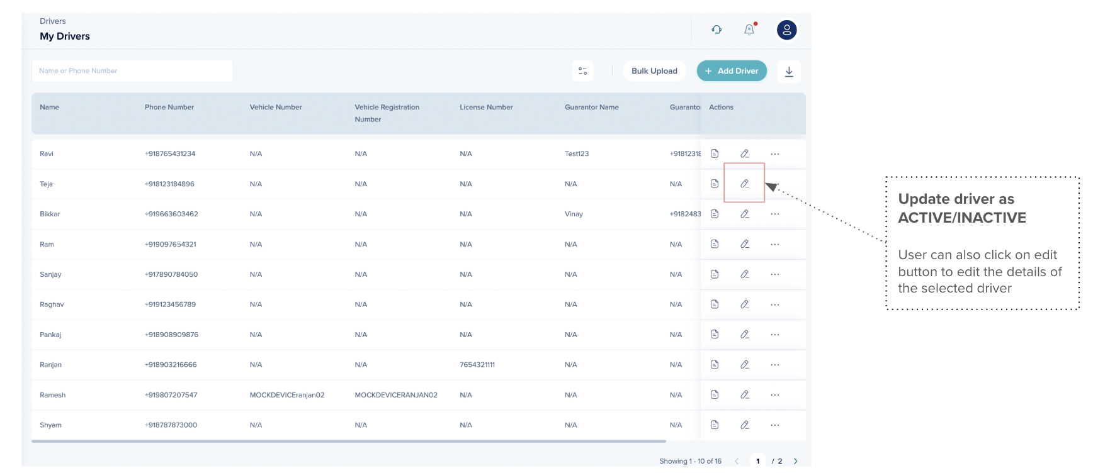Image resolution: width=1093 pixels, height=473 pixels.
Task: Select registration number MOCKDEVICERANJAN02
Action: tap(396, 396)
